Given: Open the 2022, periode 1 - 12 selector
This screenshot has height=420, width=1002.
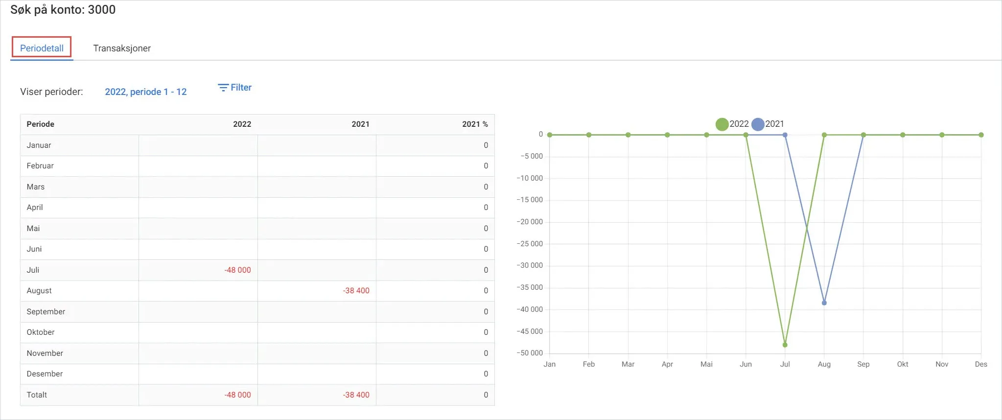Looking at the screenshot, I should [x=146, y=92].
